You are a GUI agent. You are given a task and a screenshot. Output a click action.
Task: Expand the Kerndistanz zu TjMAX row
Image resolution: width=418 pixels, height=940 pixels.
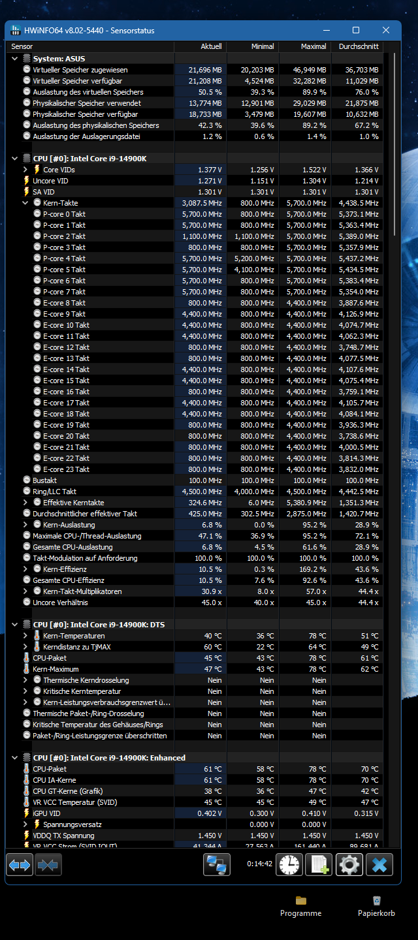click(25, 647)
